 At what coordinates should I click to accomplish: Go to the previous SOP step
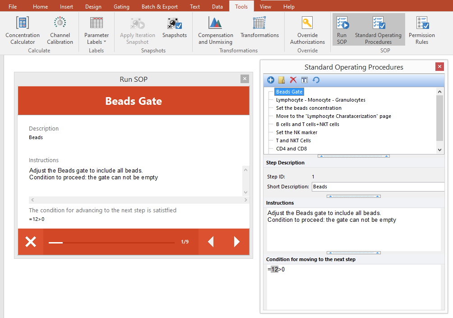(211, 242)
